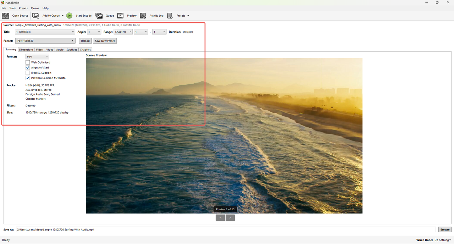The width and height of the screenshot is (454, 244).
Task: Toggle iPod 5G Support checkbox
Action: tap(28, 73)
